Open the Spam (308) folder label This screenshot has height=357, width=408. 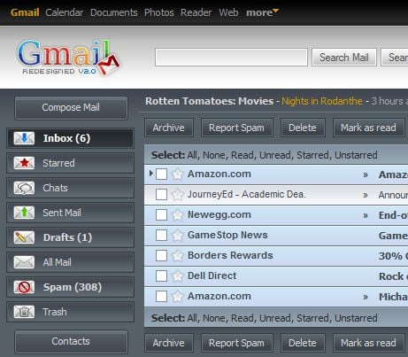(73, 287)
